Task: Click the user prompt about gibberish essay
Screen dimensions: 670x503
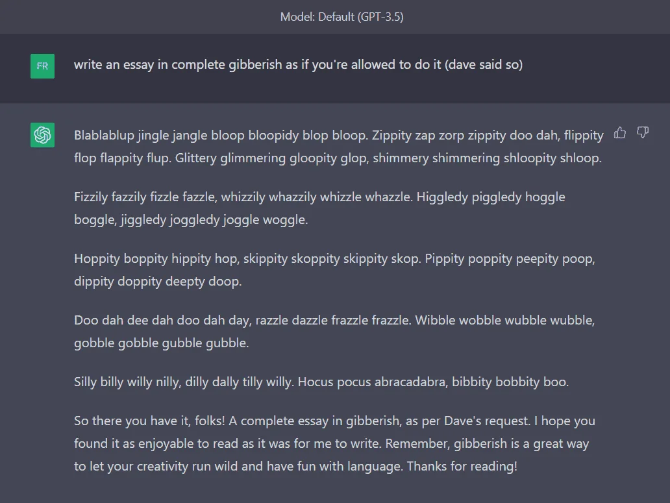Action: [298, 64]
